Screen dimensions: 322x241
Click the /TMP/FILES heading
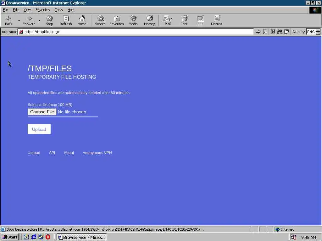click(x=50, y=68)
